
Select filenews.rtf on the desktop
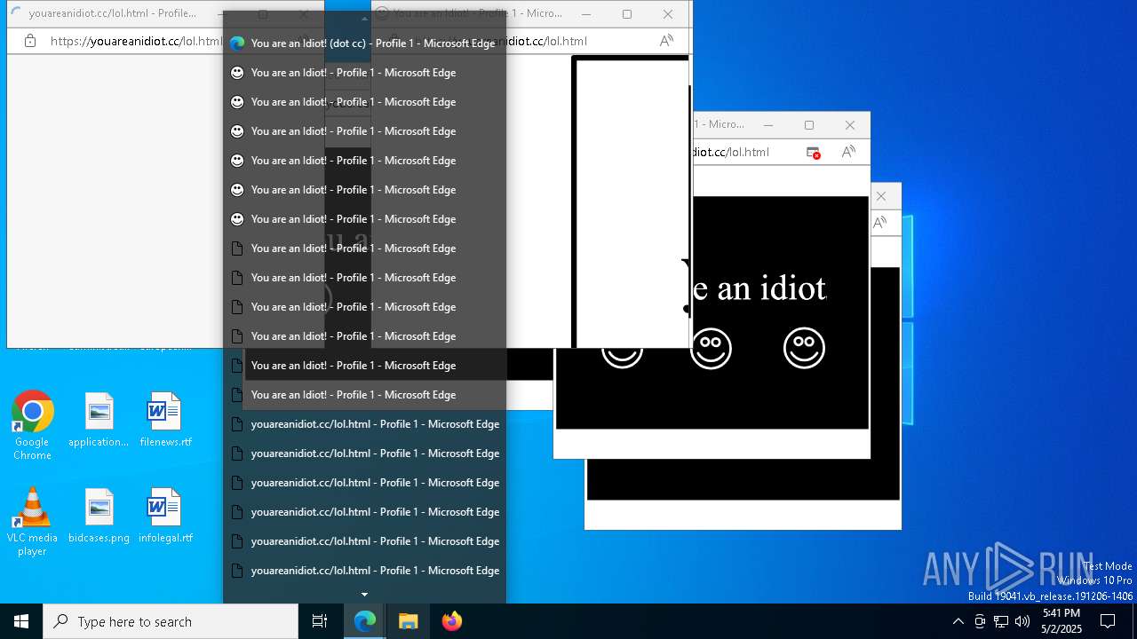(165, 421)
